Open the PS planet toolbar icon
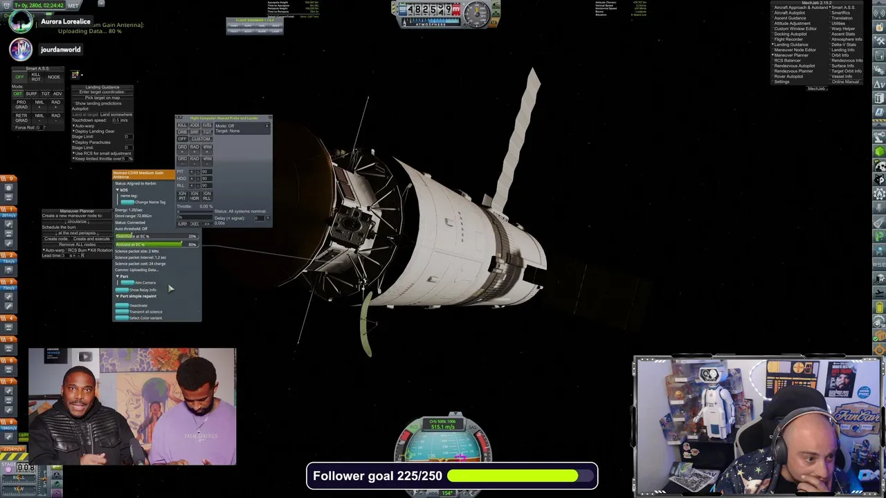886x498 pixels. (879, 250)
